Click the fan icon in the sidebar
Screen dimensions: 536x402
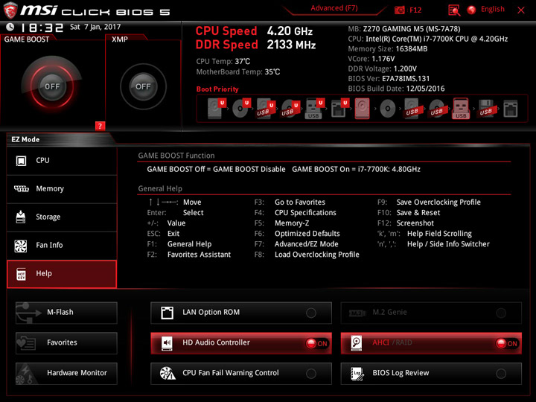click(x=21, y=246)
